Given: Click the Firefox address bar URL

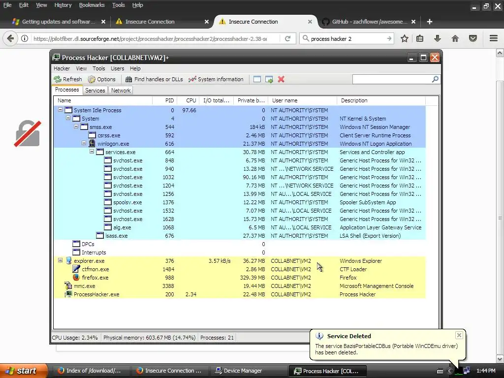Looking at the screenshot, I should click(150, 38).
